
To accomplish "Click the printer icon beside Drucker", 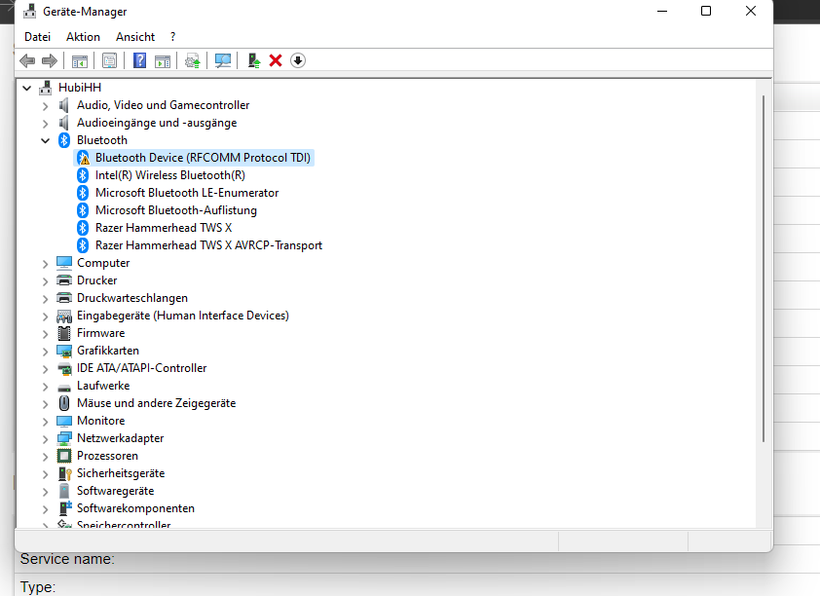I will pos(64,280).
